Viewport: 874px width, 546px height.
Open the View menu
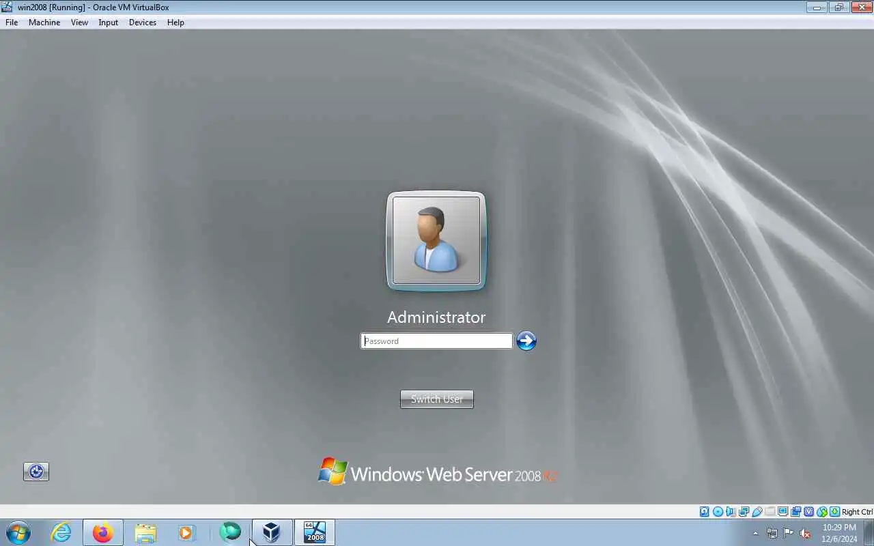(x=79, y=23)
